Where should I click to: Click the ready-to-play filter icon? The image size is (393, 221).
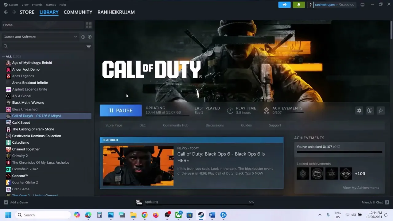90,37
